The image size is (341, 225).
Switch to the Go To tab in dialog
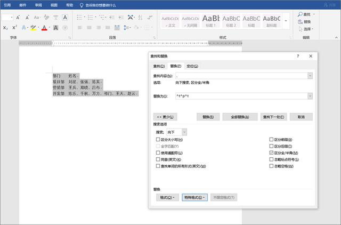point(192,66)
